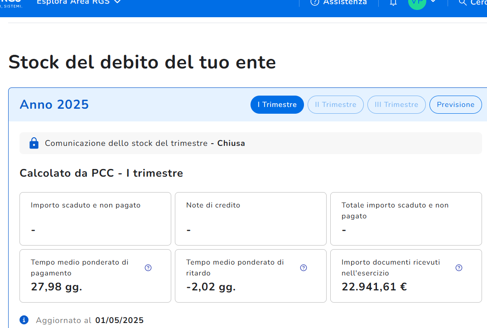Switch to the II Trimestre tab

[335, 105]
